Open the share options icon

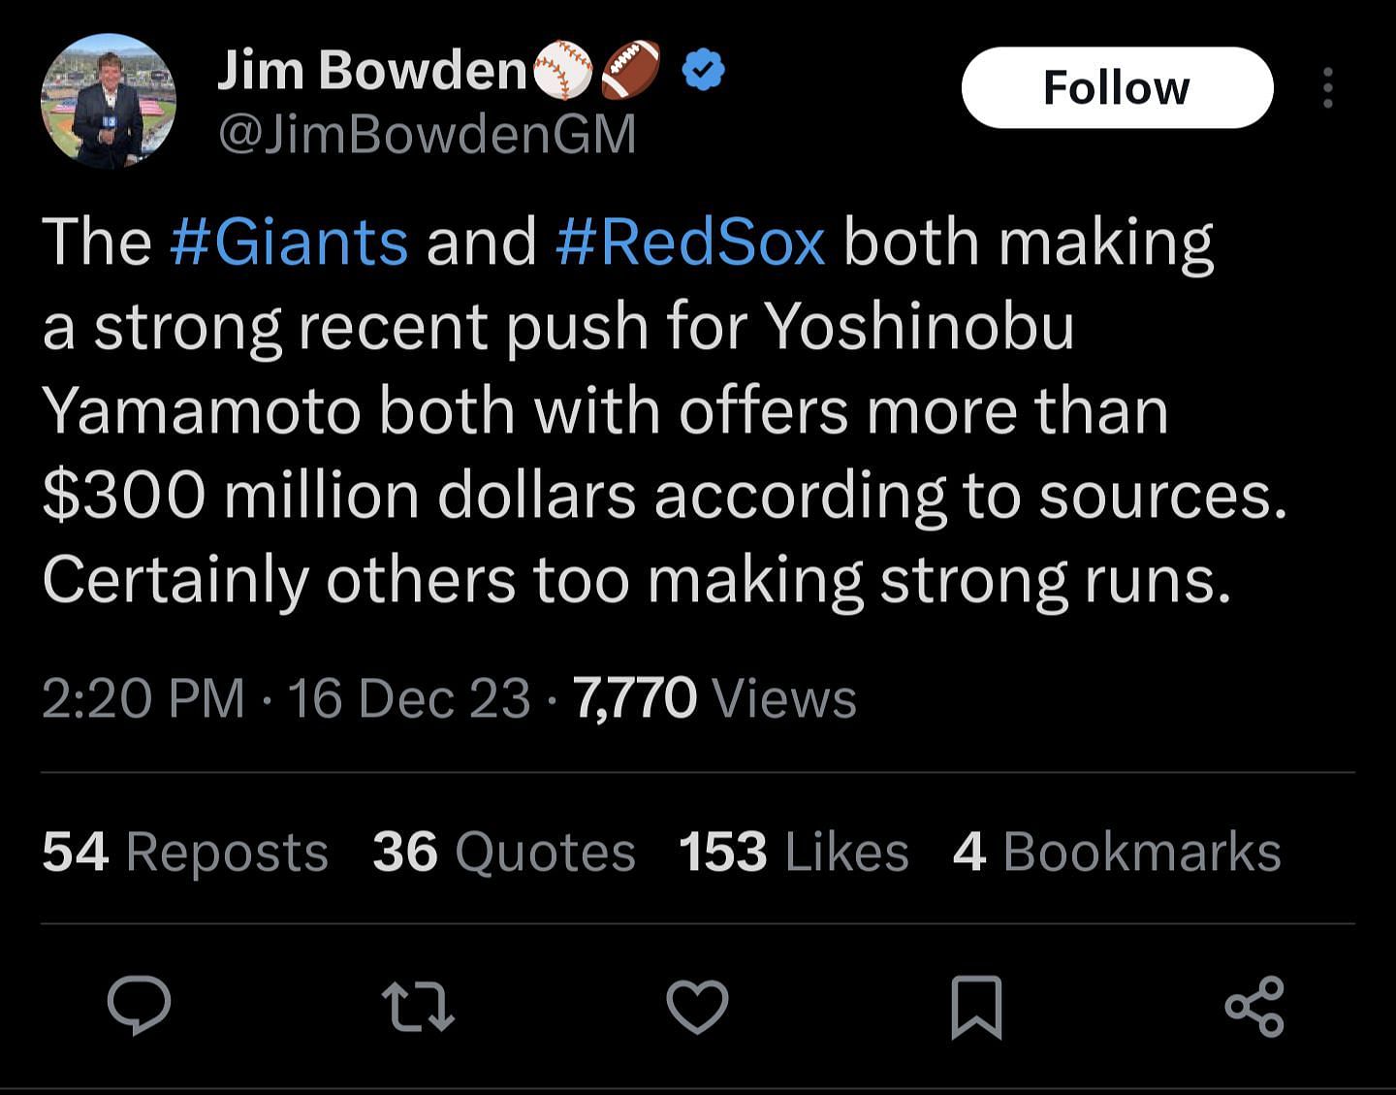1254,1006
